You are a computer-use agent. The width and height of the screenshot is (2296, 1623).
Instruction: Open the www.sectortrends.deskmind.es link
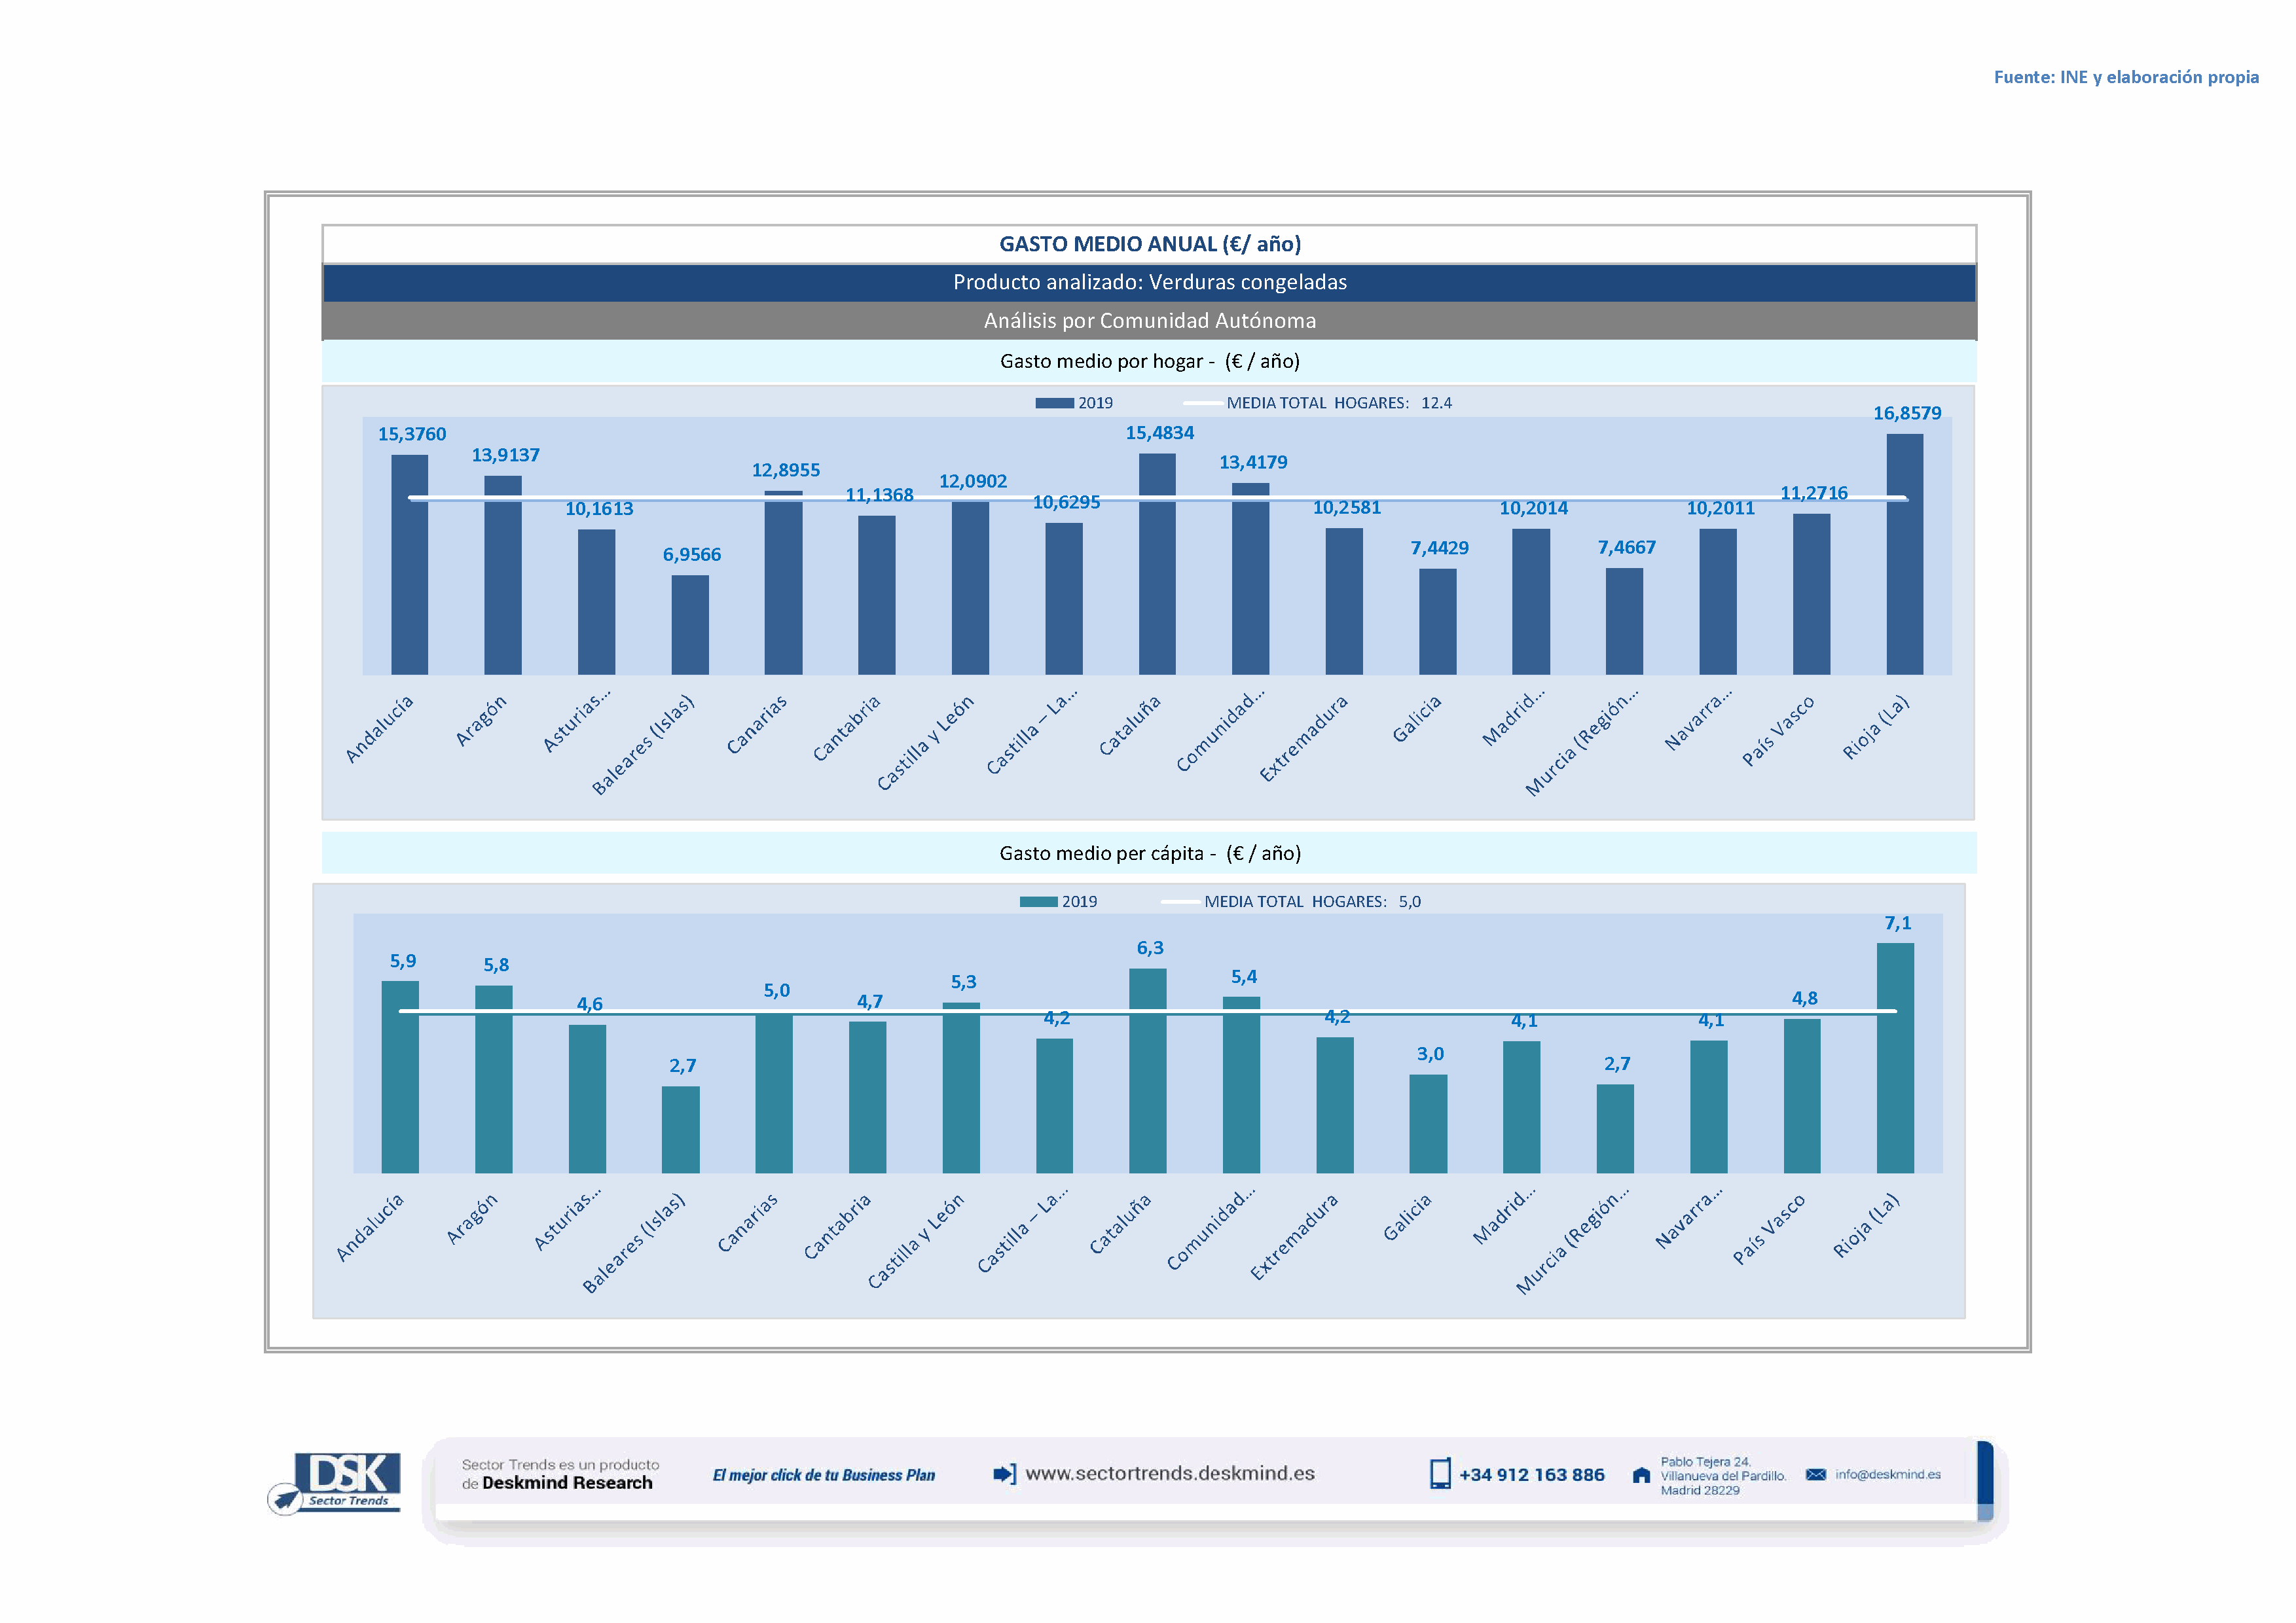pyautogui.click(x=1169, y=1473)
